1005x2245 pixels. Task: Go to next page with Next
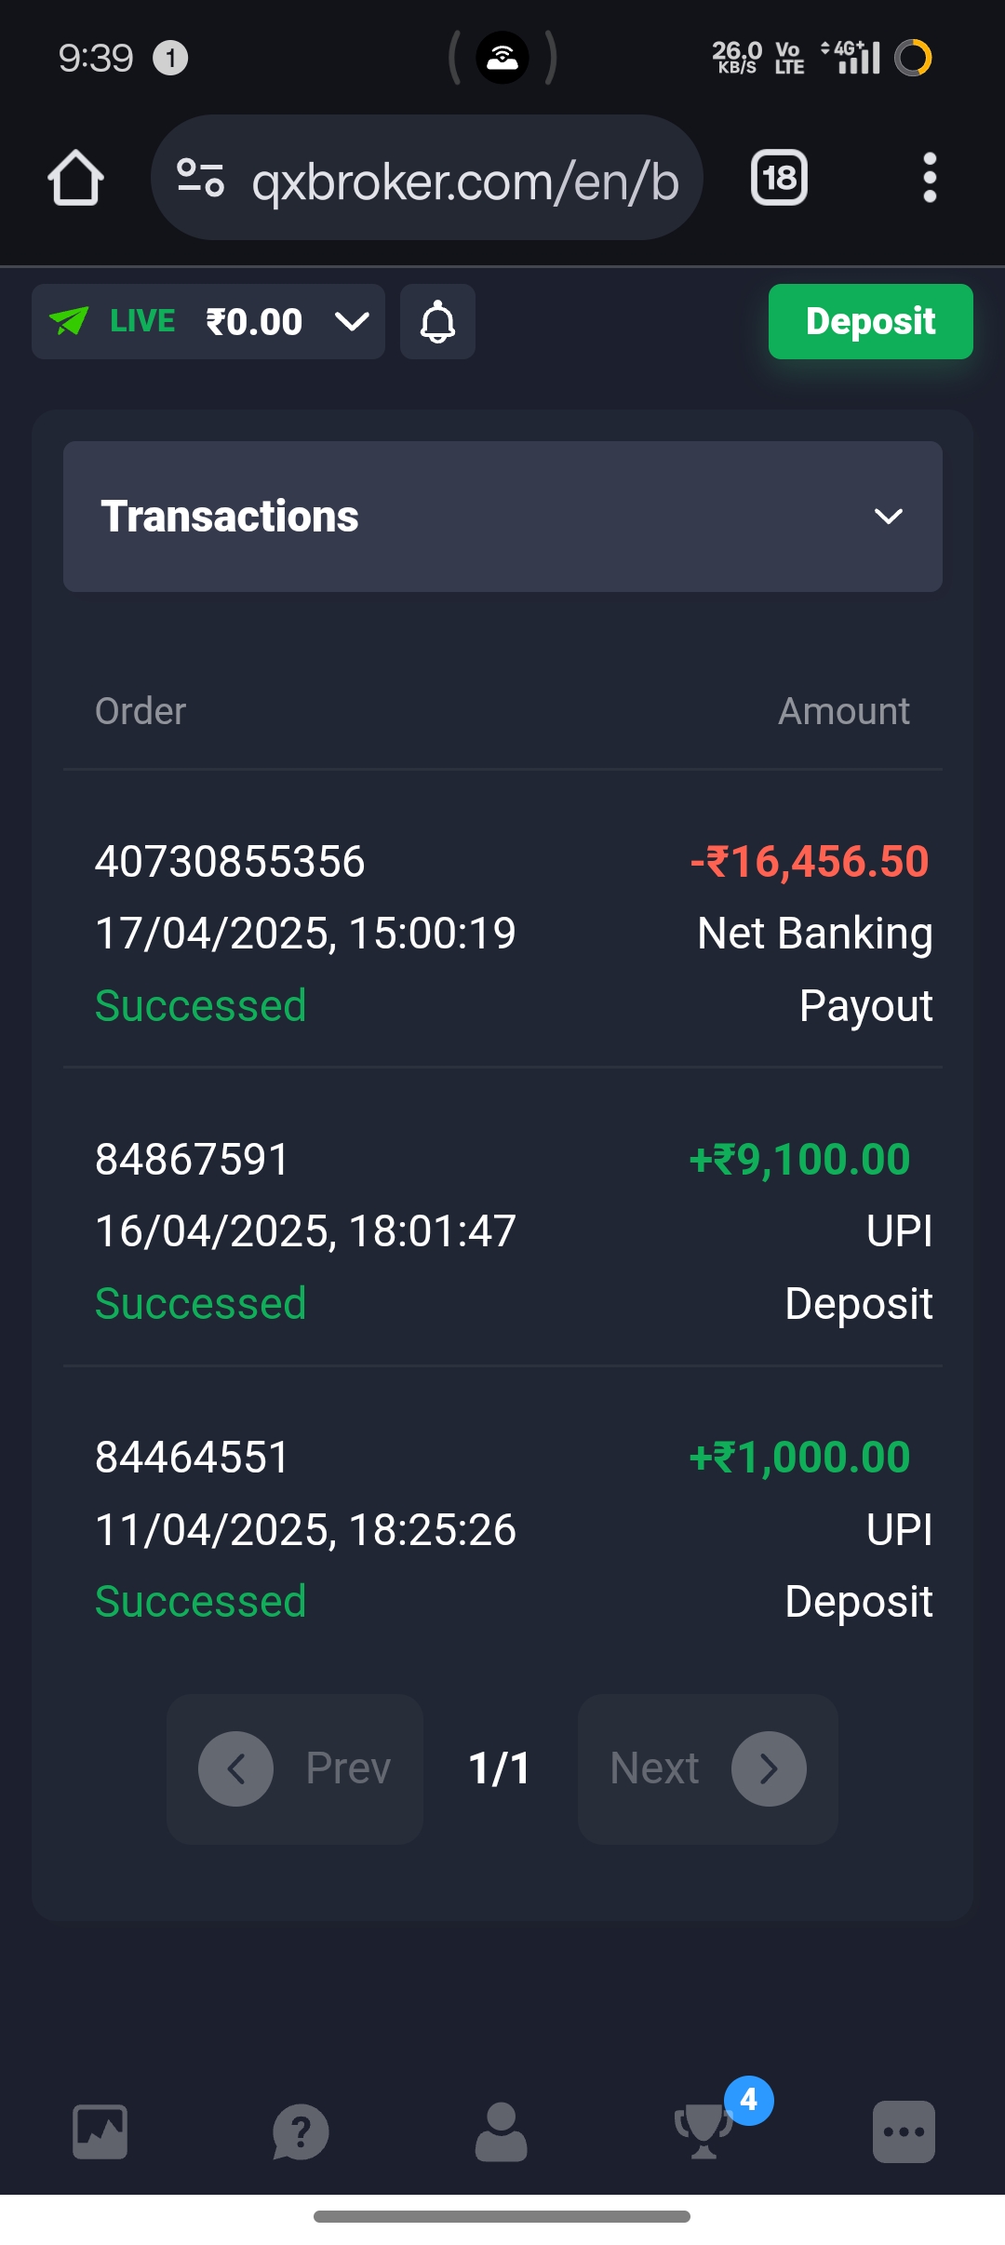click(x=707, y=1768)
